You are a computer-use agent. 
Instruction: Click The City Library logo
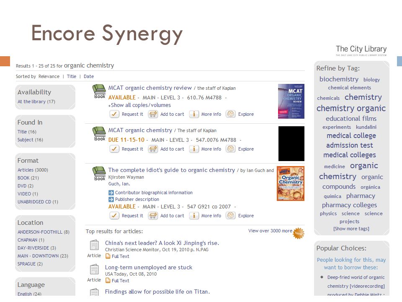[361, 51]
